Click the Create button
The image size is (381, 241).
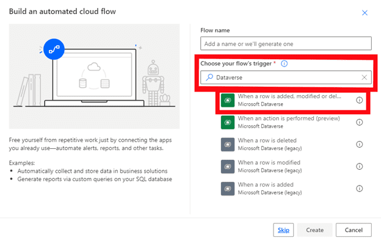click(x=314, y=230)
